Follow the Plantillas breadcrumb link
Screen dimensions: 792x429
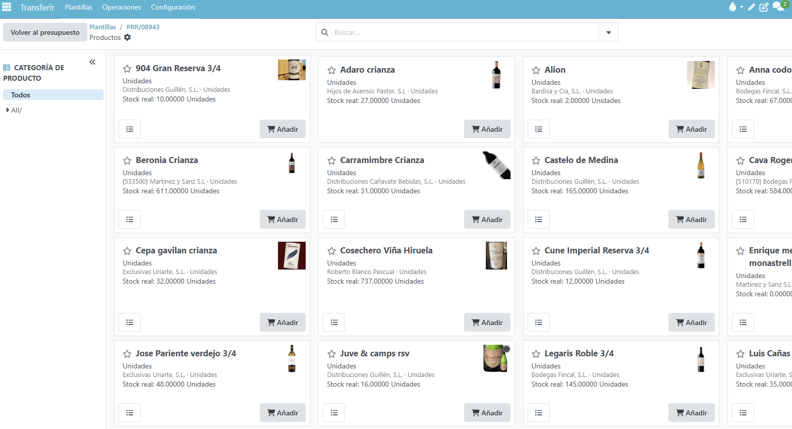point(102,27)
